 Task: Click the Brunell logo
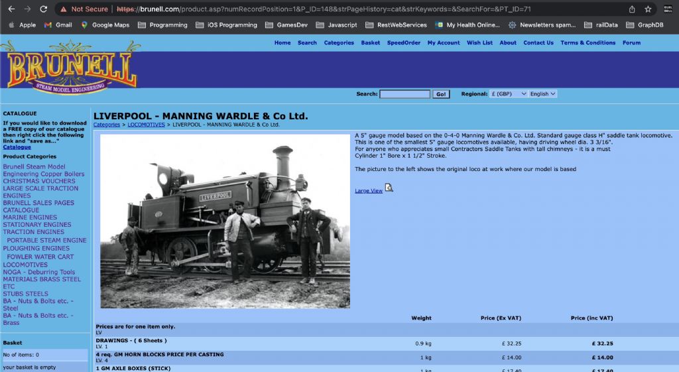[x=72, y=67]
